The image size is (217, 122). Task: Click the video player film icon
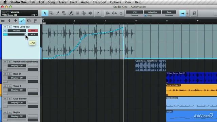194,13
